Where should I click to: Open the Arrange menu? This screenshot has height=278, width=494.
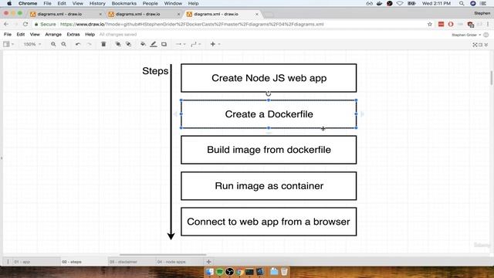point(53,34)
